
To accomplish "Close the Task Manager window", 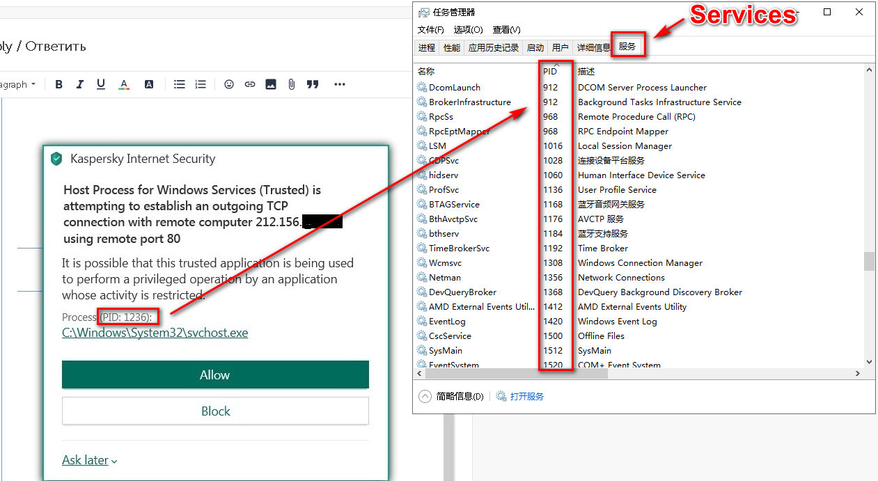I will 861,12.
